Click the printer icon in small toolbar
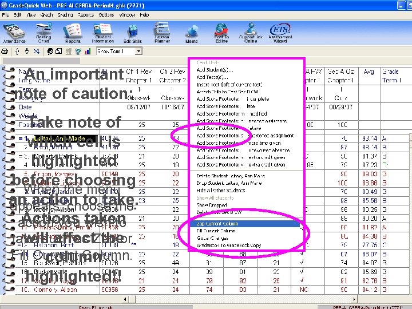This screenshot has width=412, height=309. point(5,51)
